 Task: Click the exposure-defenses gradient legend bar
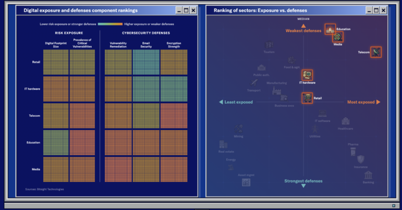(110, 24)
